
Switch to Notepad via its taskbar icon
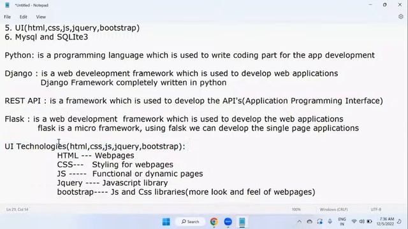(242, 222)
